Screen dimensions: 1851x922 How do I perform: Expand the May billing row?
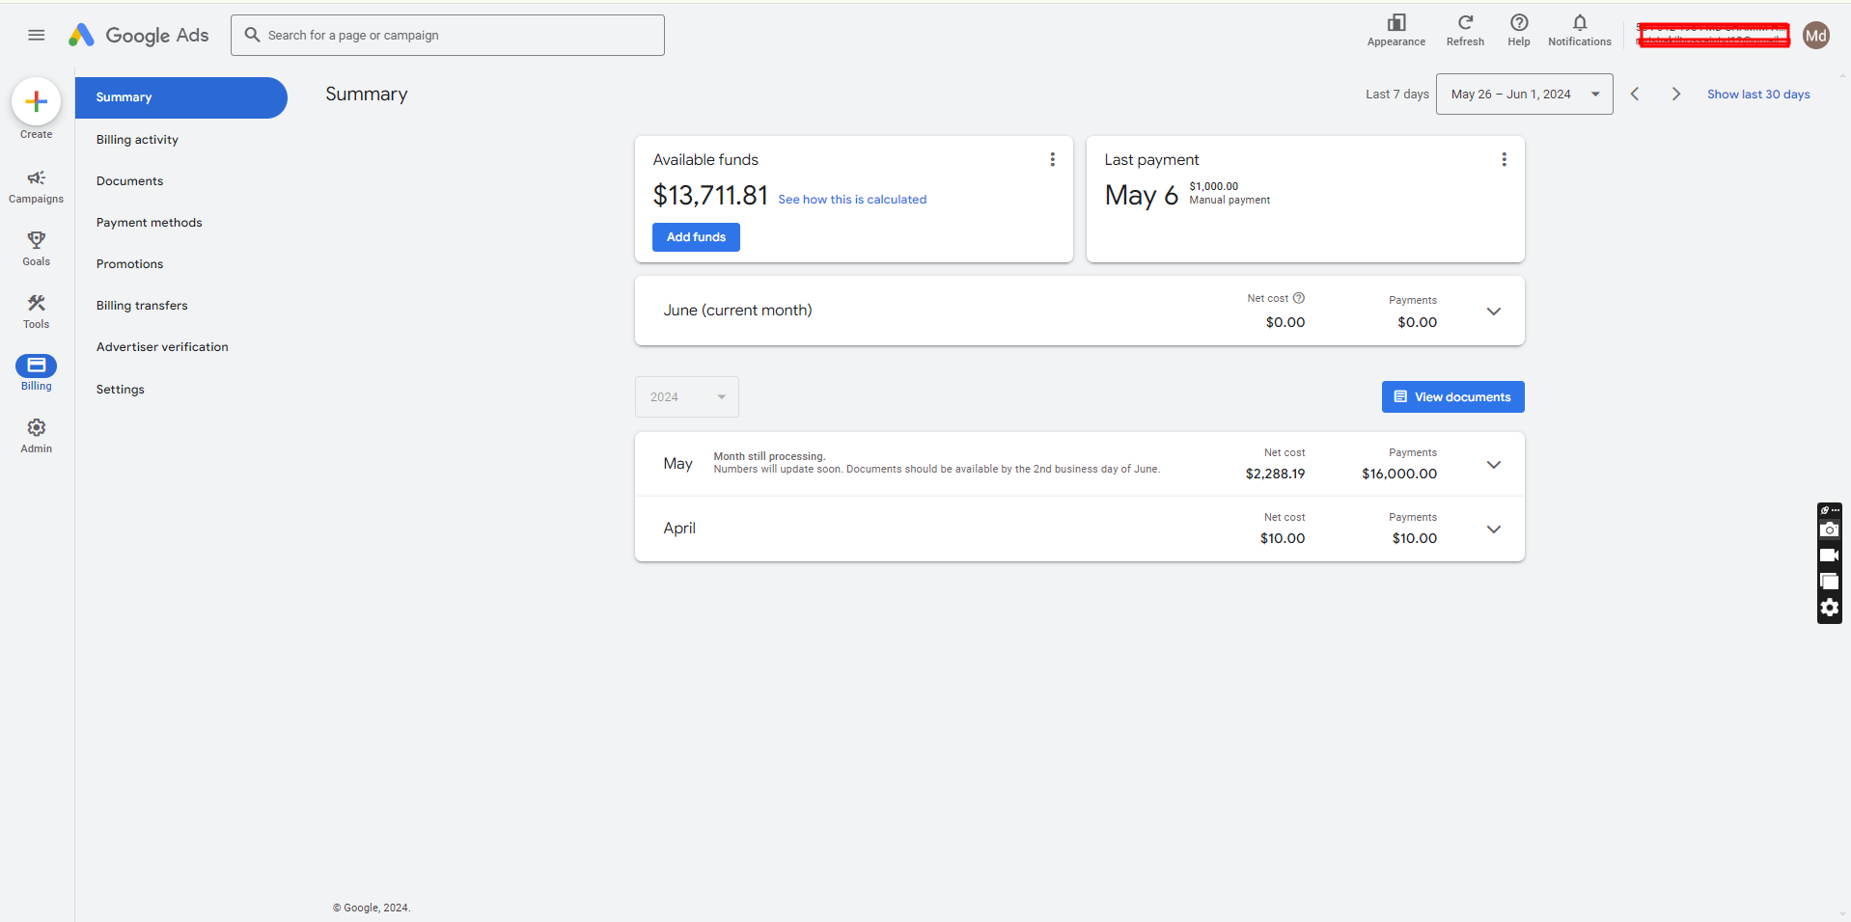click(1493, 465)
